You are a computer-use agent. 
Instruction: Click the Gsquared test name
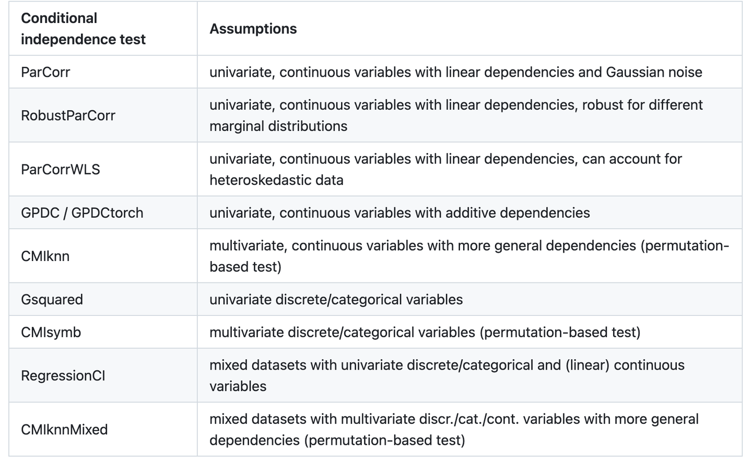point(52,299)
